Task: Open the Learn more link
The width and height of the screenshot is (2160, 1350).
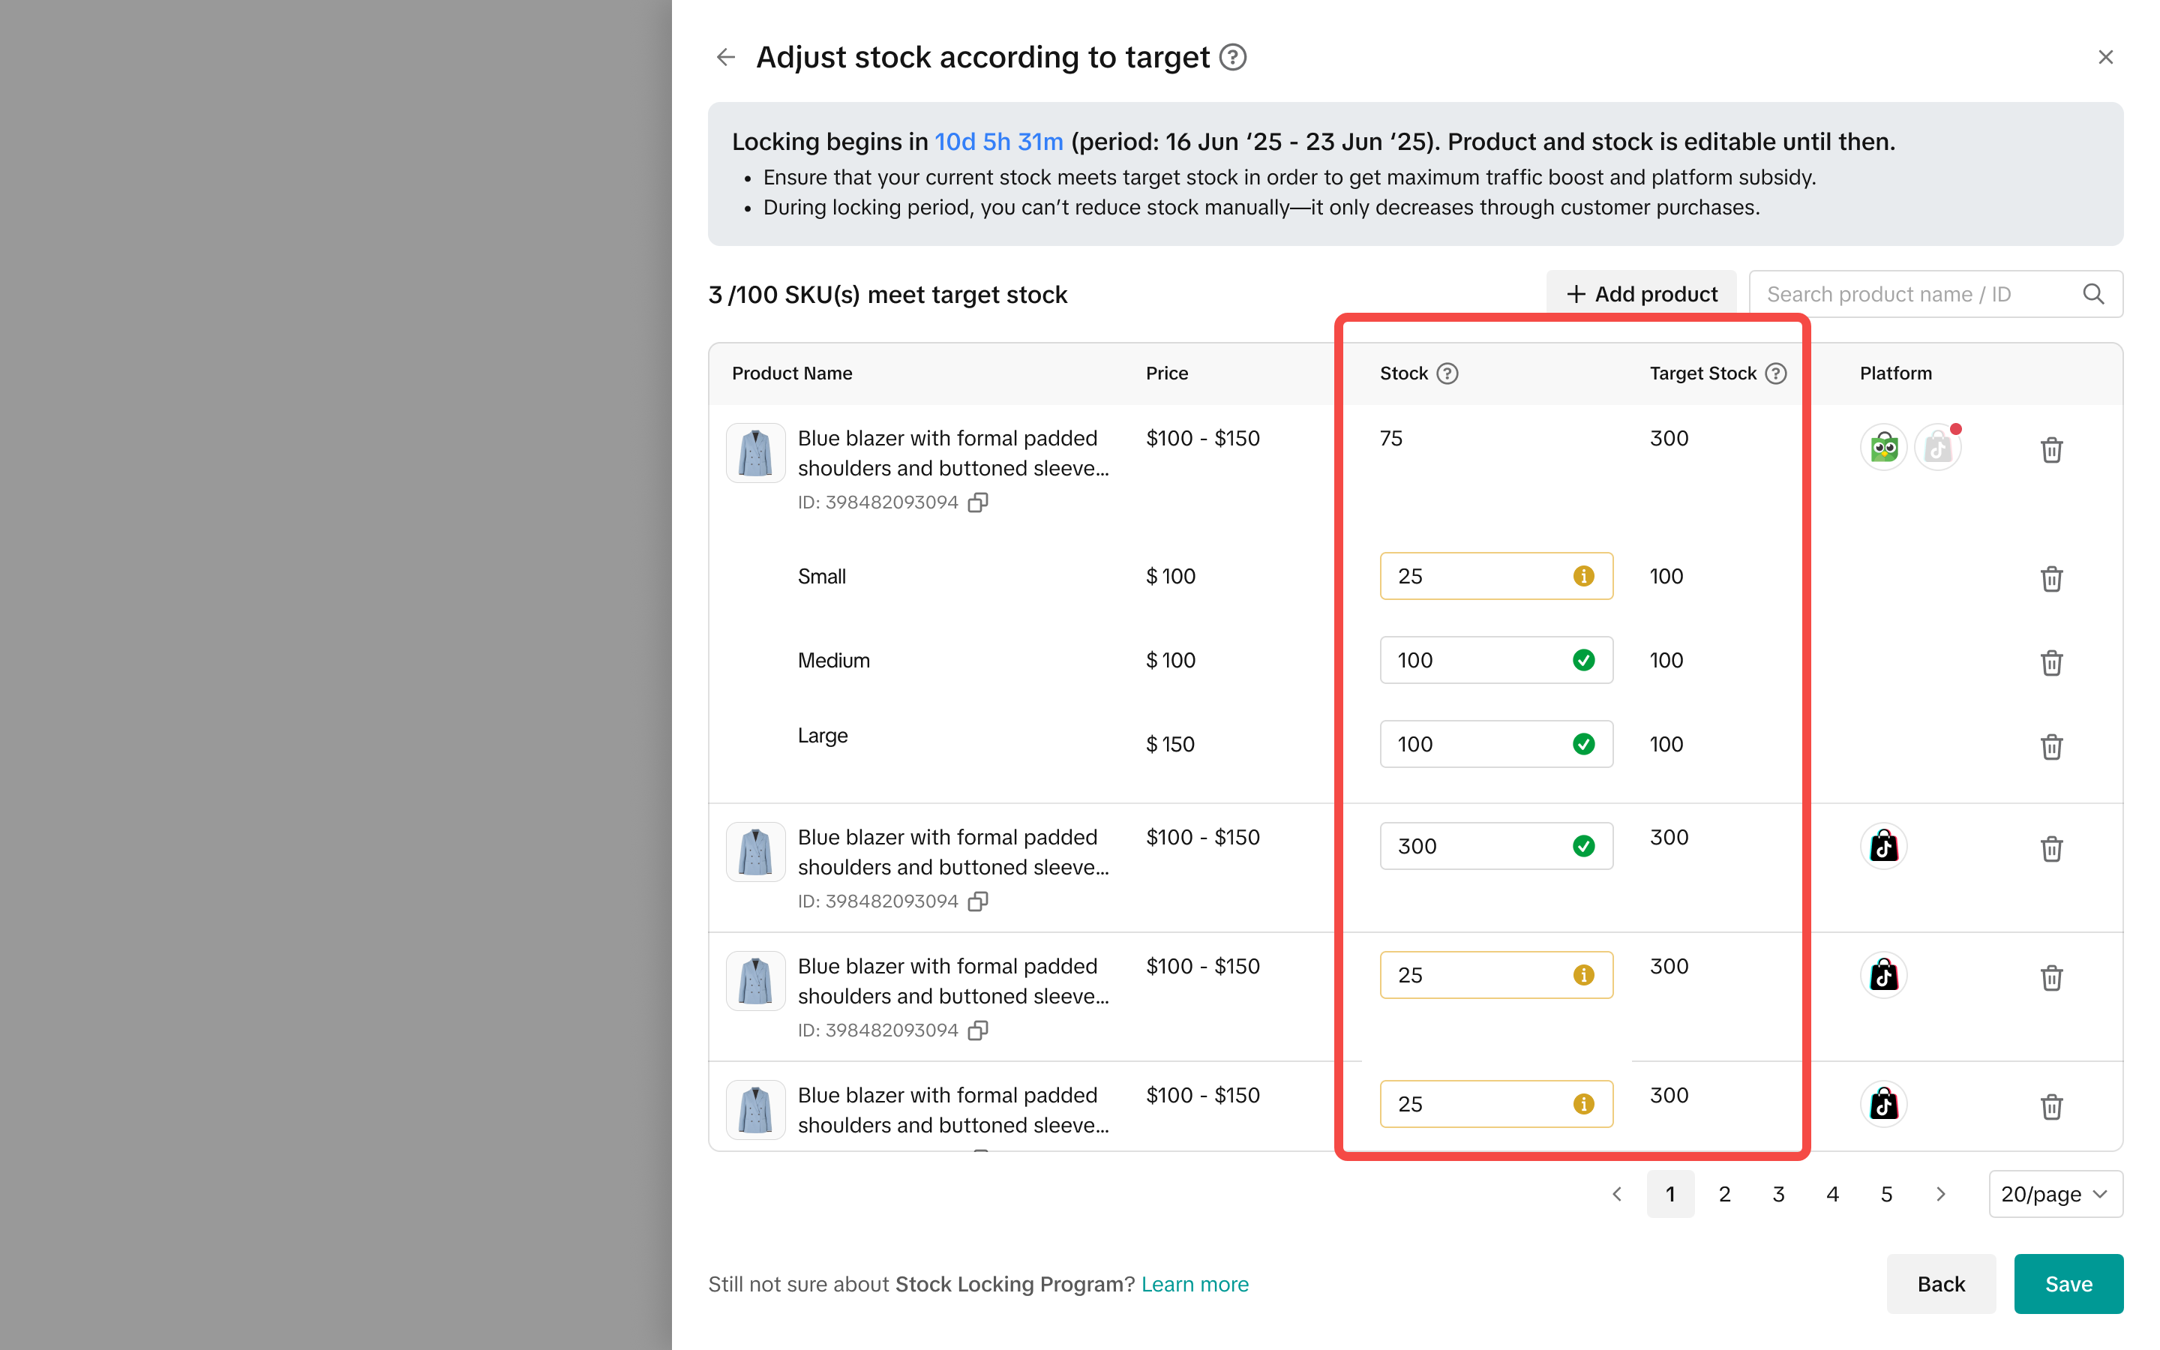Action: (x=1194, y=1284)
